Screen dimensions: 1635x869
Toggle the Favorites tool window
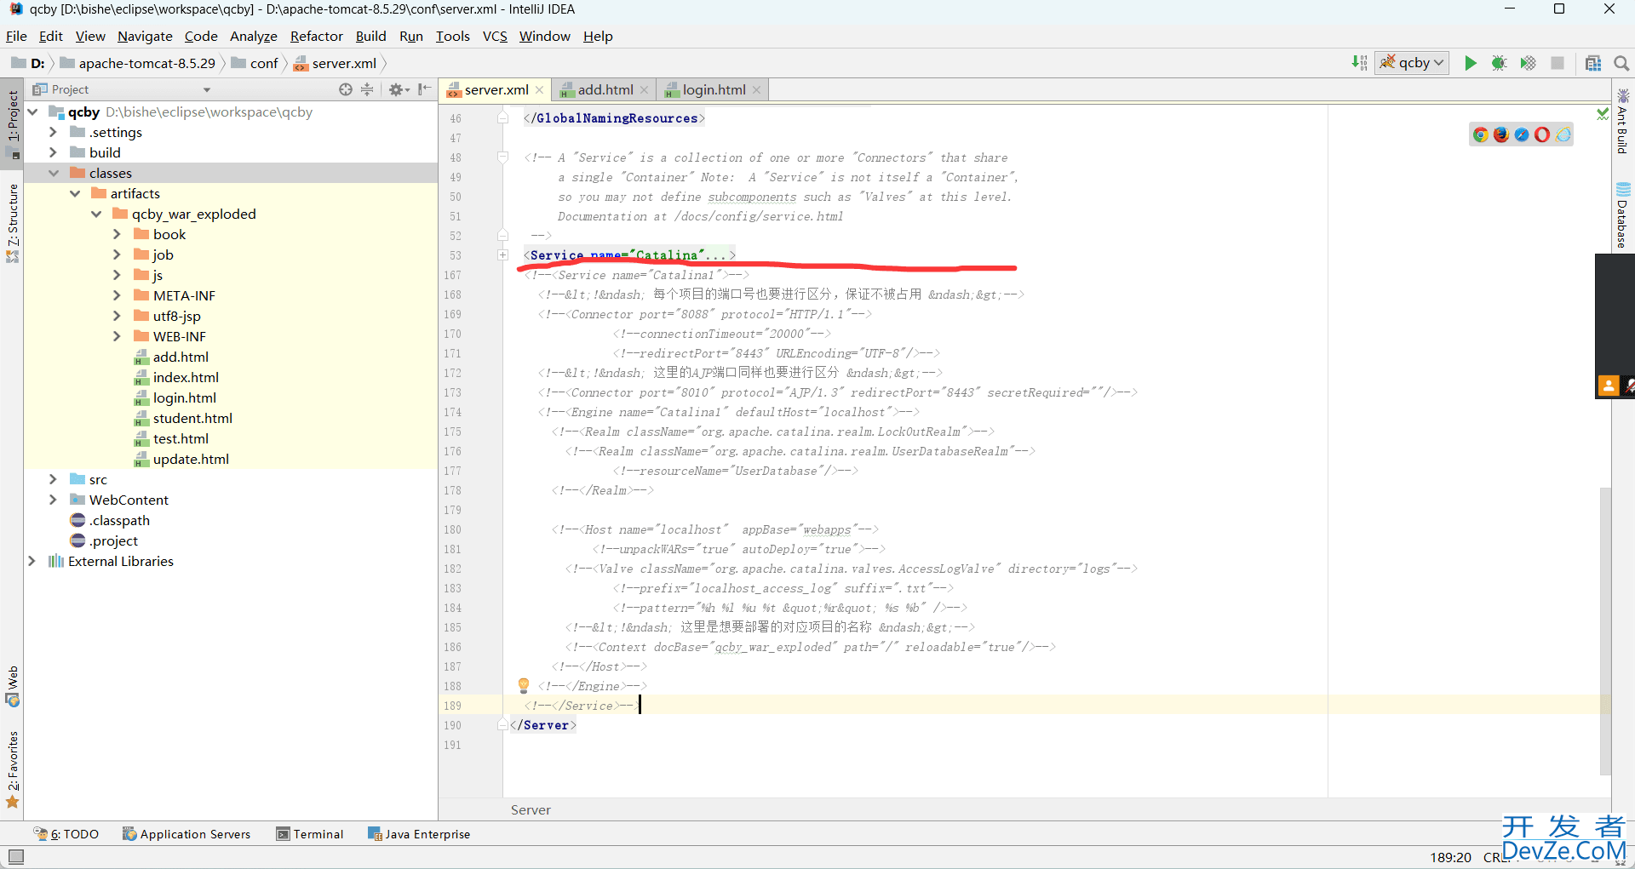[12, 769]
